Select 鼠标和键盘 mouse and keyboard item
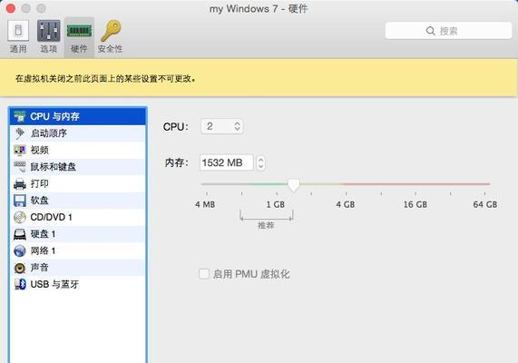 pos(78,167)
